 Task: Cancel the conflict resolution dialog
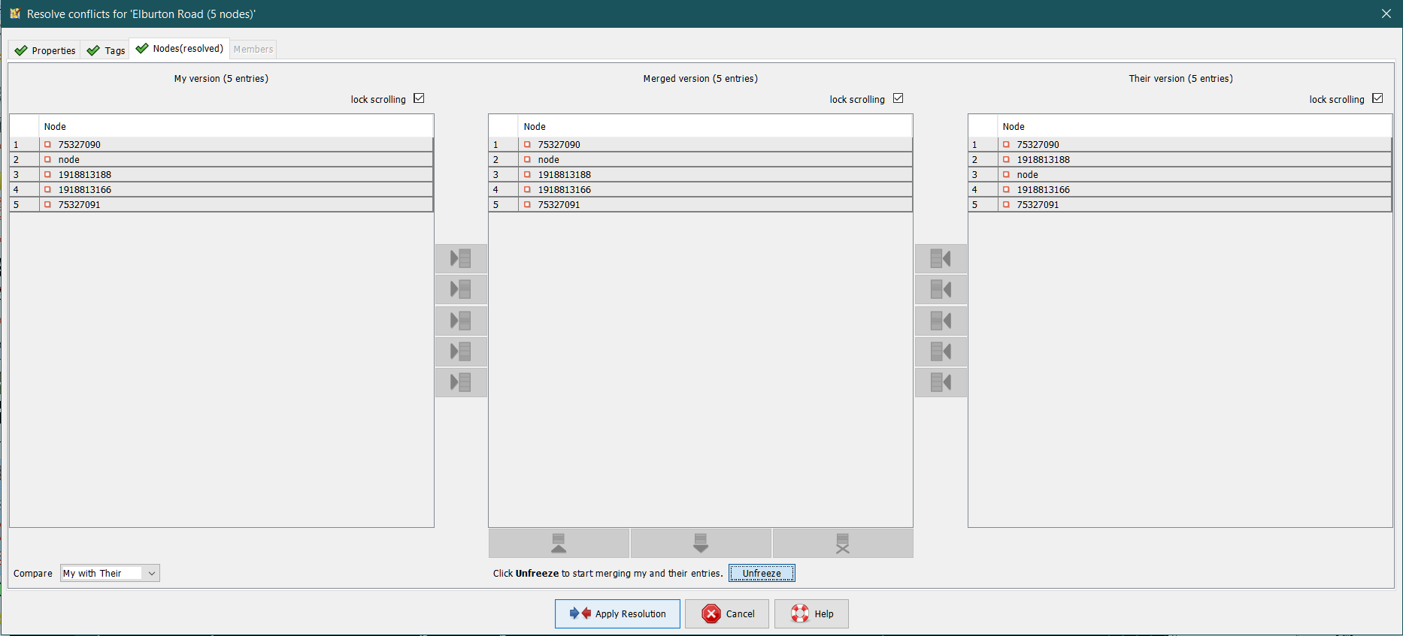point(726,613)
